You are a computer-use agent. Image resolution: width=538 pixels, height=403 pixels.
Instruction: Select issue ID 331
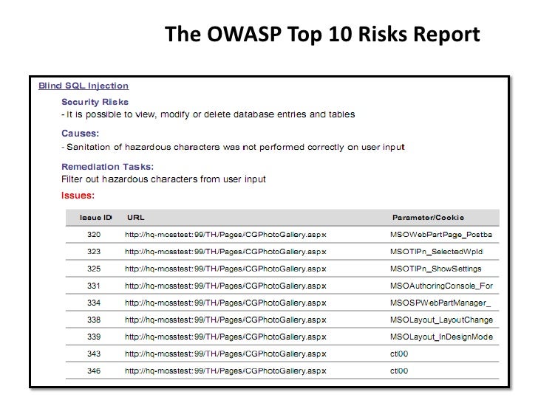click(94, 286)
